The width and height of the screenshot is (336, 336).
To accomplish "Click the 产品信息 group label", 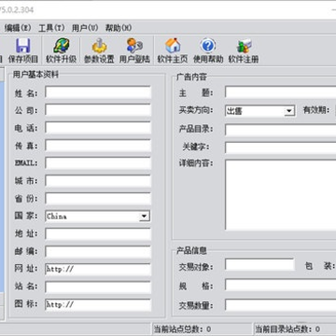I will [x=191, y=250].
